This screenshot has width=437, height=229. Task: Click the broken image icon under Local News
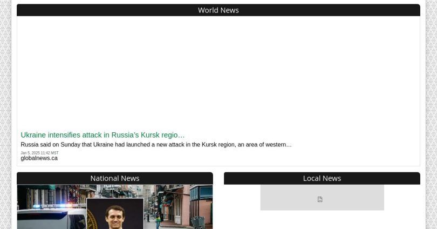[x=320, y=199]
